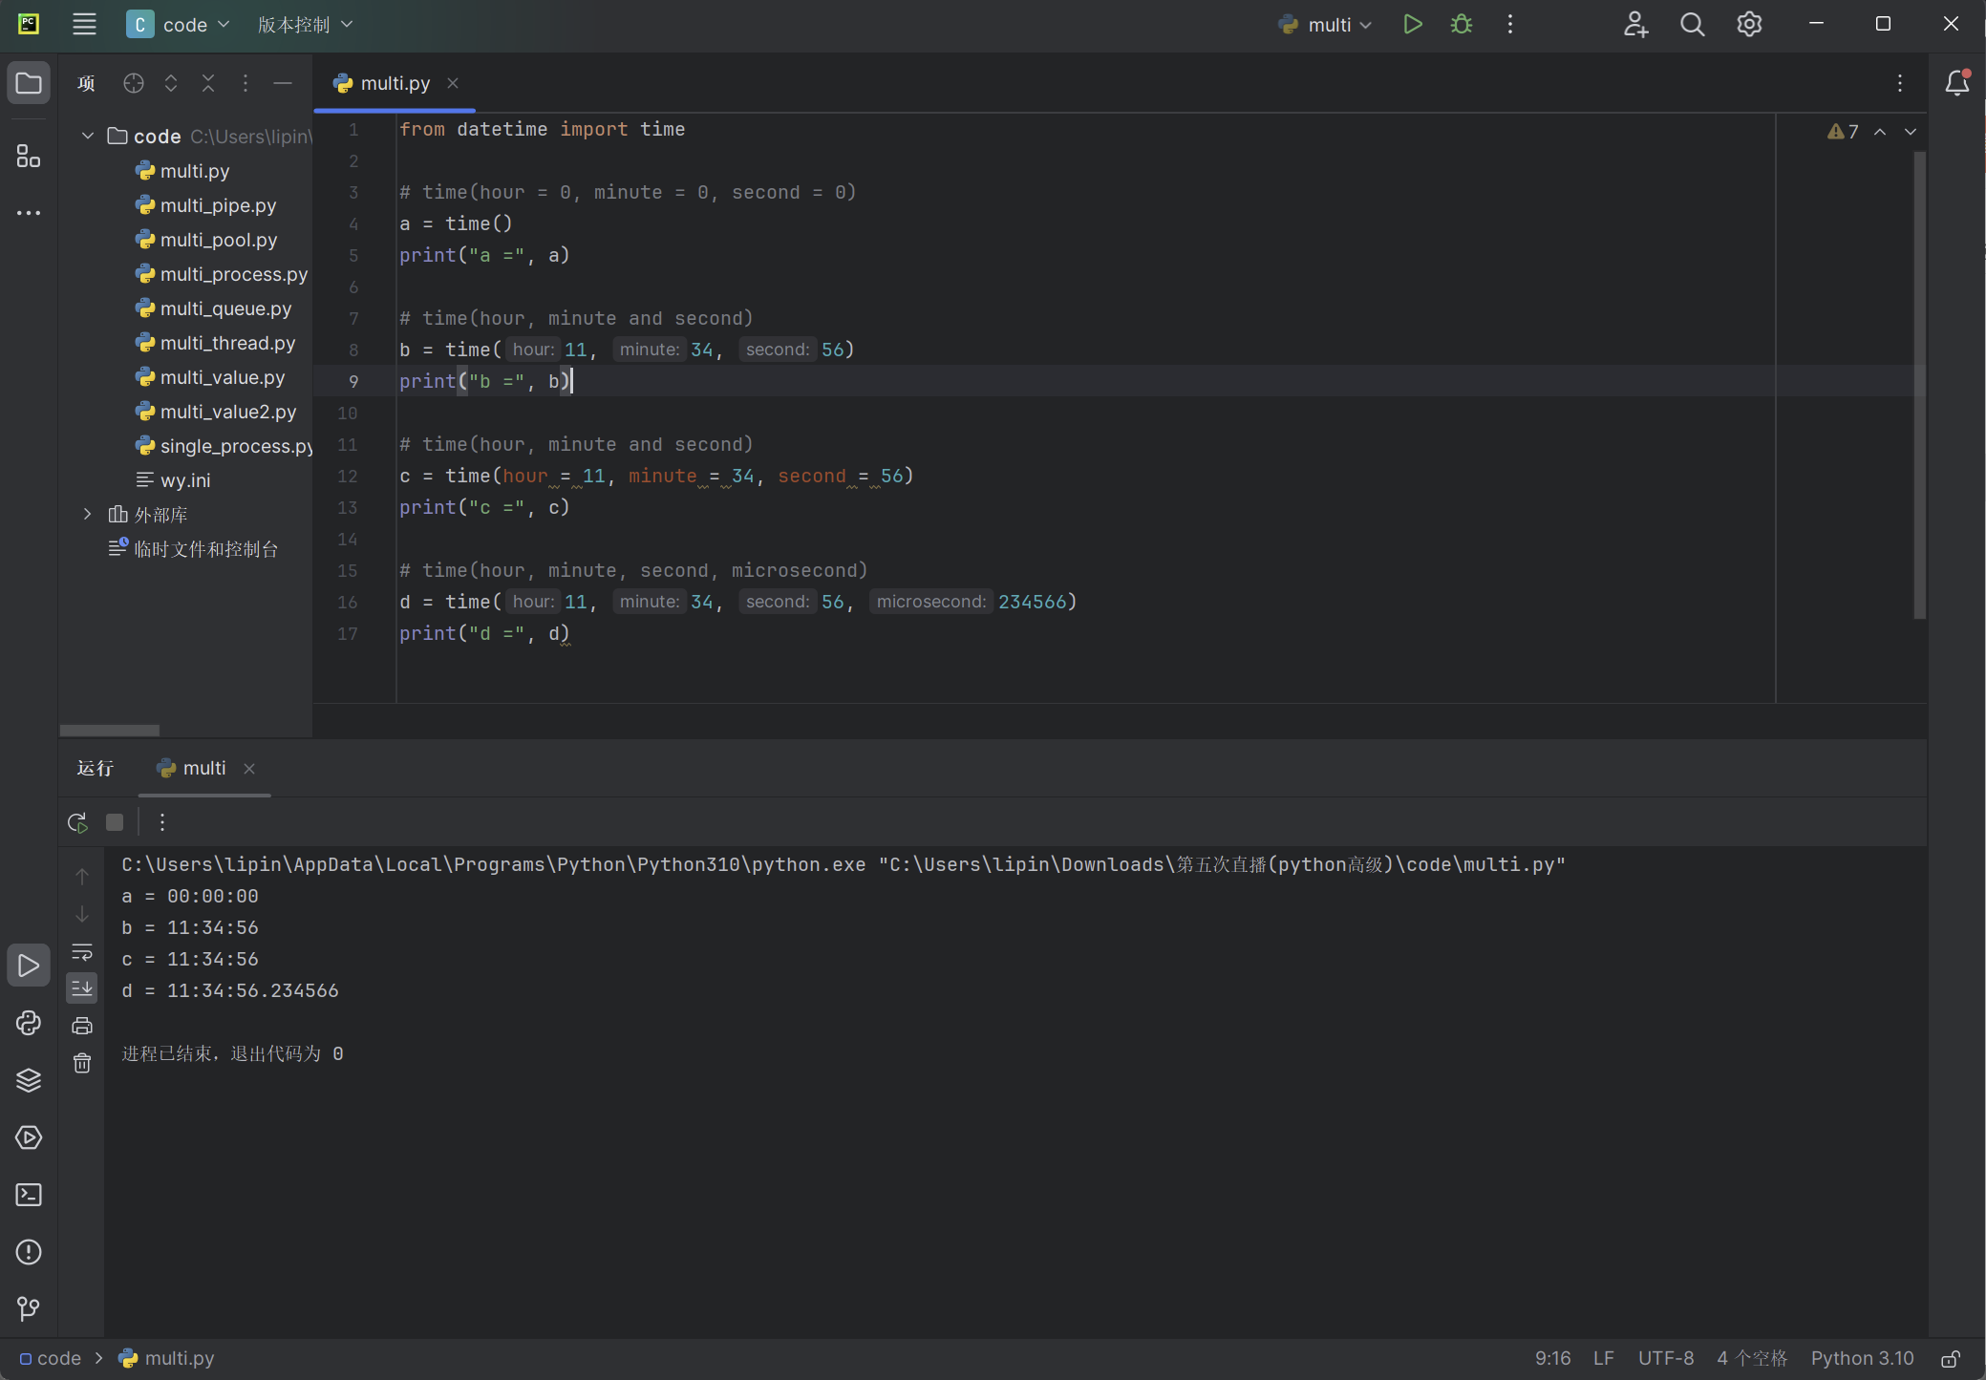Open the Run tool window icon

29,966
